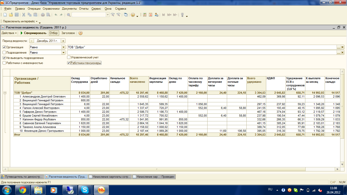The width and height of the screenshot is (347, 195).
Task: Open Подразделение comparison type dropdown
Action: pos(64,53)
